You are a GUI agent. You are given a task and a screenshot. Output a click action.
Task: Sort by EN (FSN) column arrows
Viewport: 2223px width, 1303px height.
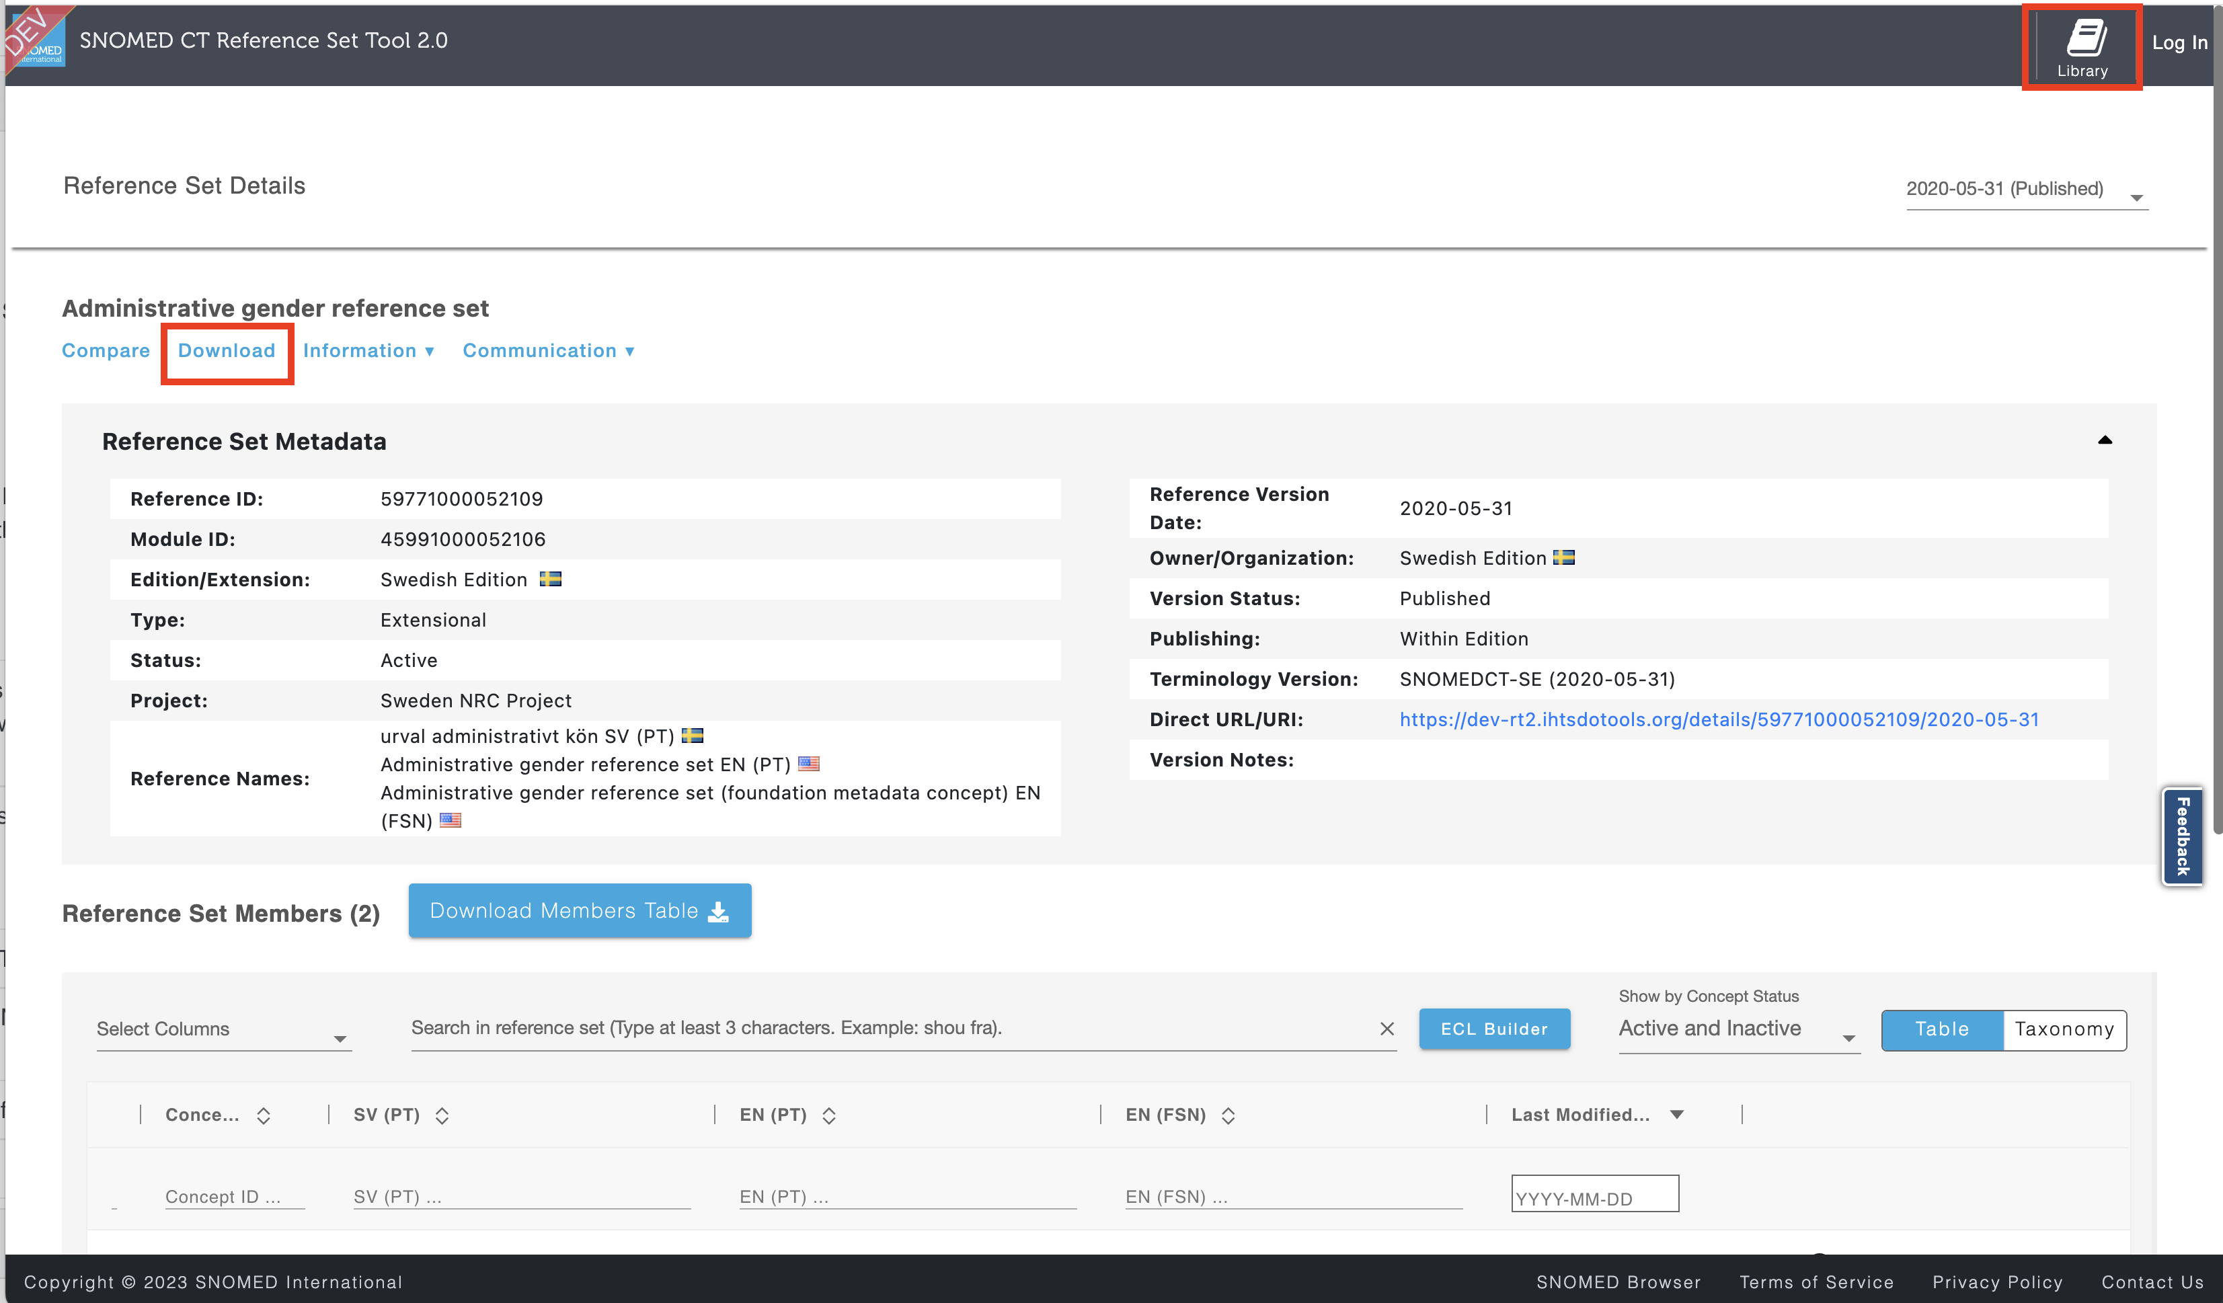tap(1228, 1116)
